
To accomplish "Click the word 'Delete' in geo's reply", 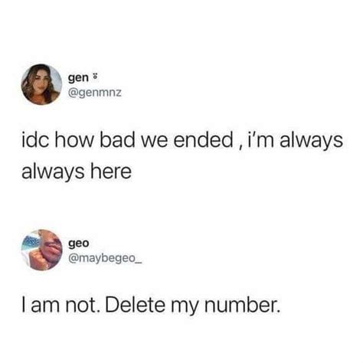I will tap(135, 305).
